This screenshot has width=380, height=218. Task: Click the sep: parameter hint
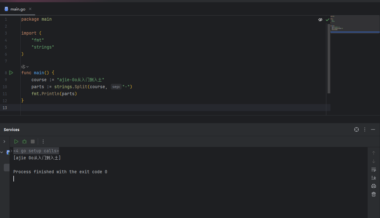(x=116, y=87)
